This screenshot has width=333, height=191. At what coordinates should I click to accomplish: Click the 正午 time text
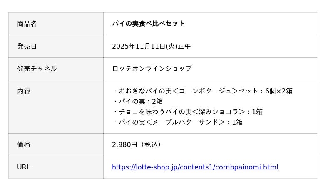pyautogui.click(x=184, y=46)
